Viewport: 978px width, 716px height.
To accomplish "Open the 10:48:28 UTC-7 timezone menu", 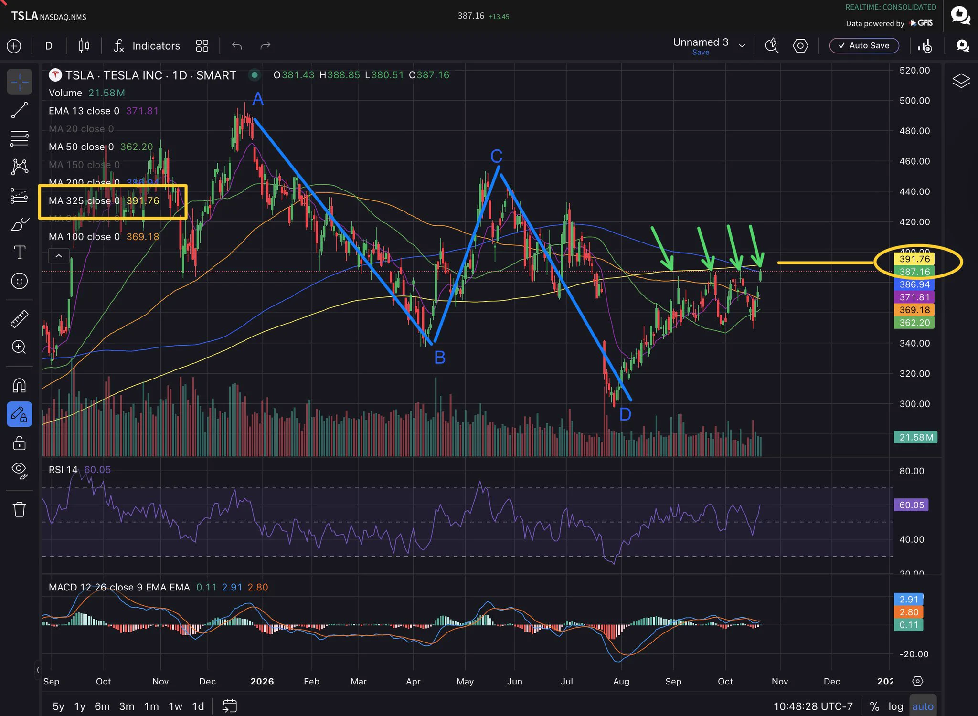I will point(813,706).
